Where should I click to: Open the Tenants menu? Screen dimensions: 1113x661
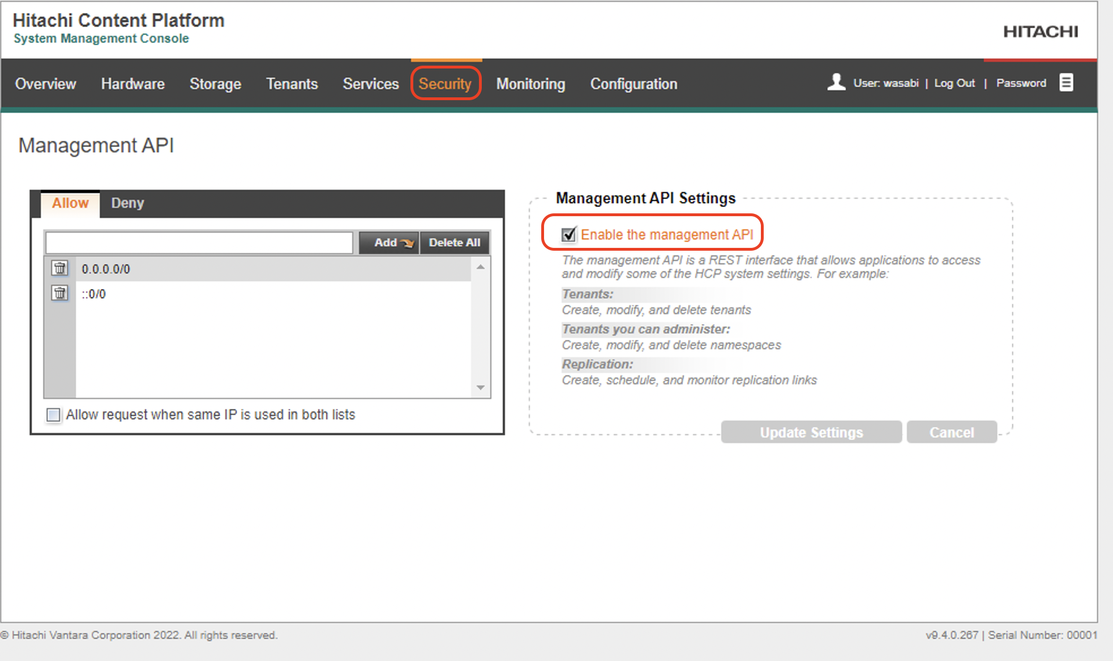(292, 84)
